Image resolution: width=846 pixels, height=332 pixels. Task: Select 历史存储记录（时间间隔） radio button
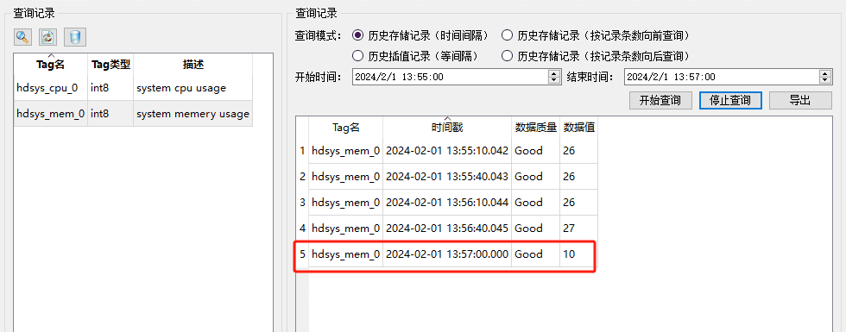357,35
